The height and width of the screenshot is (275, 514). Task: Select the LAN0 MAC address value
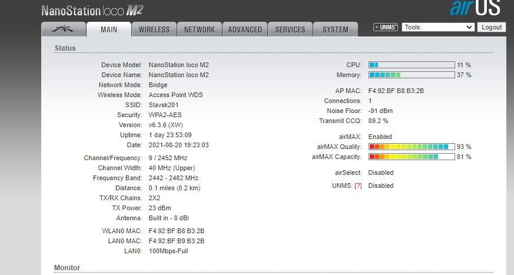tap(177, 241)
